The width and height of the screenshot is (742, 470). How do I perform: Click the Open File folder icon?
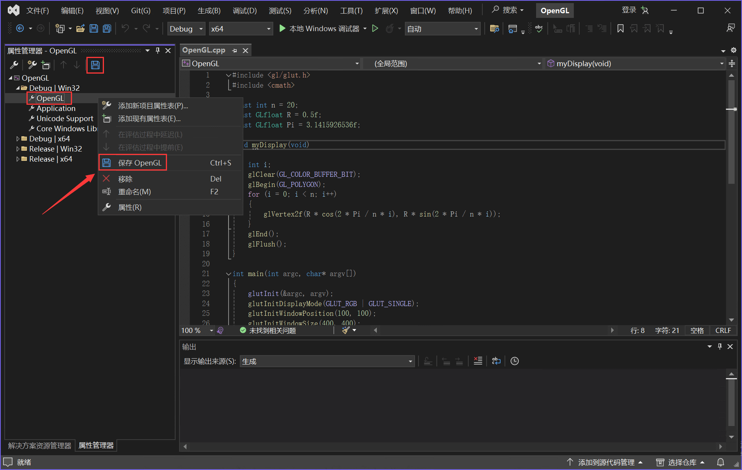click(x=81, y=28)
